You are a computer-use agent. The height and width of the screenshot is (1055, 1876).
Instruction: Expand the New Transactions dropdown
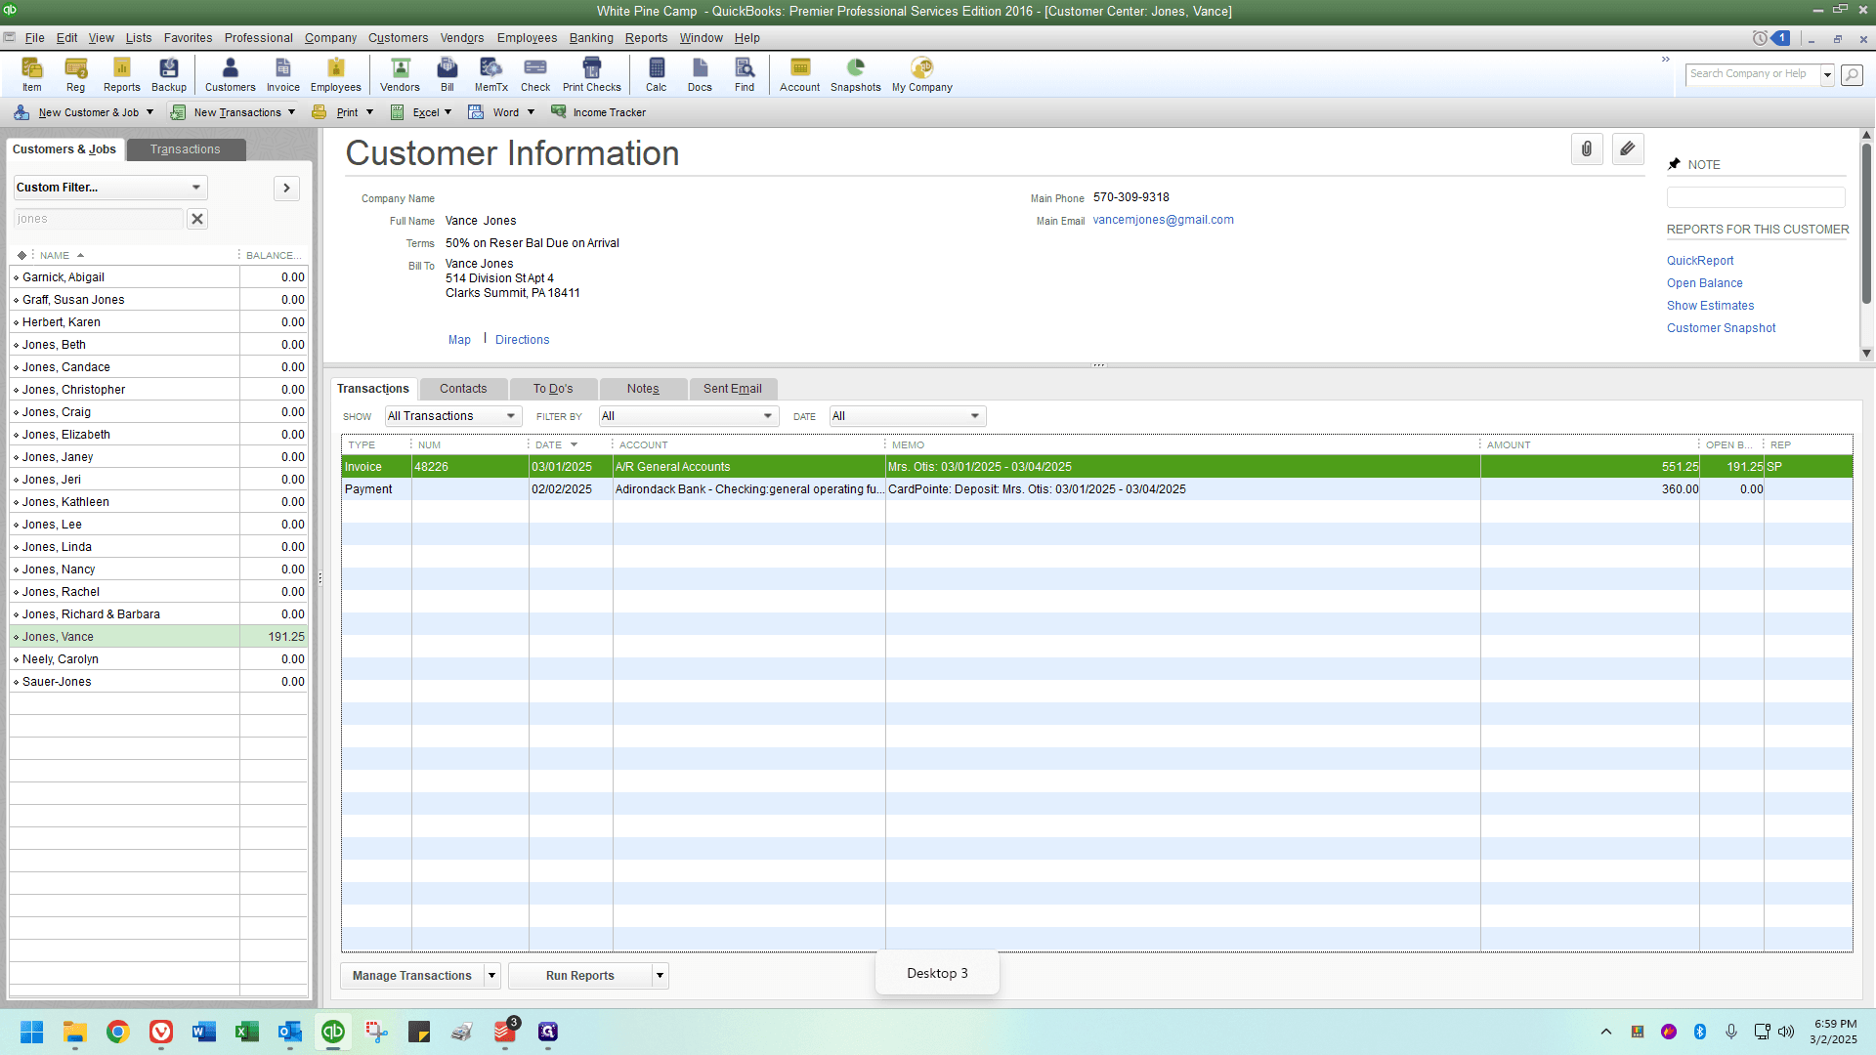291,112
